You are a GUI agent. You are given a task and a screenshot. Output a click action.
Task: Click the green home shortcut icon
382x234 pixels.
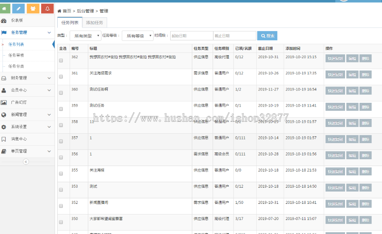tap(4, 9)
